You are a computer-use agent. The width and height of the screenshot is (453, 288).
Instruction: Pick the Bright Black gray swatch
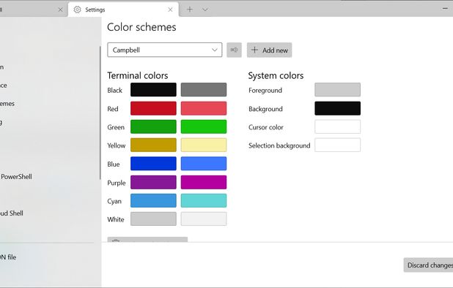pyautogui.click(x=204, y=90)
